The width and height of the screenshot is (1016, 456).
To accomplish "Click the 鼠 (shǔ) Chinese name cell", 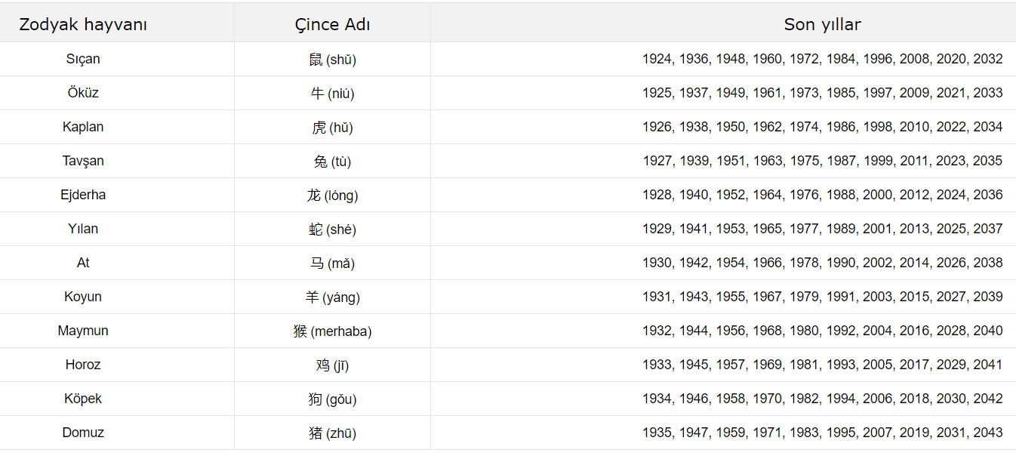I will point(332,60).
